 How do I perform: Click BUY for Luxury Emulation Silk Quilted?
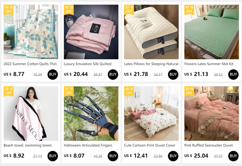tap(113, 74)
